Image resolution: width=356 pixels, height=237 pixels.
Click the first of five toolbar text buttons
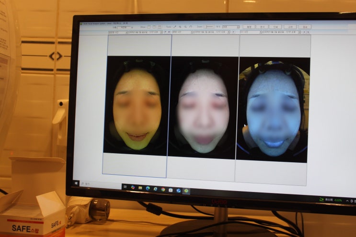click(x=249, y=27)
